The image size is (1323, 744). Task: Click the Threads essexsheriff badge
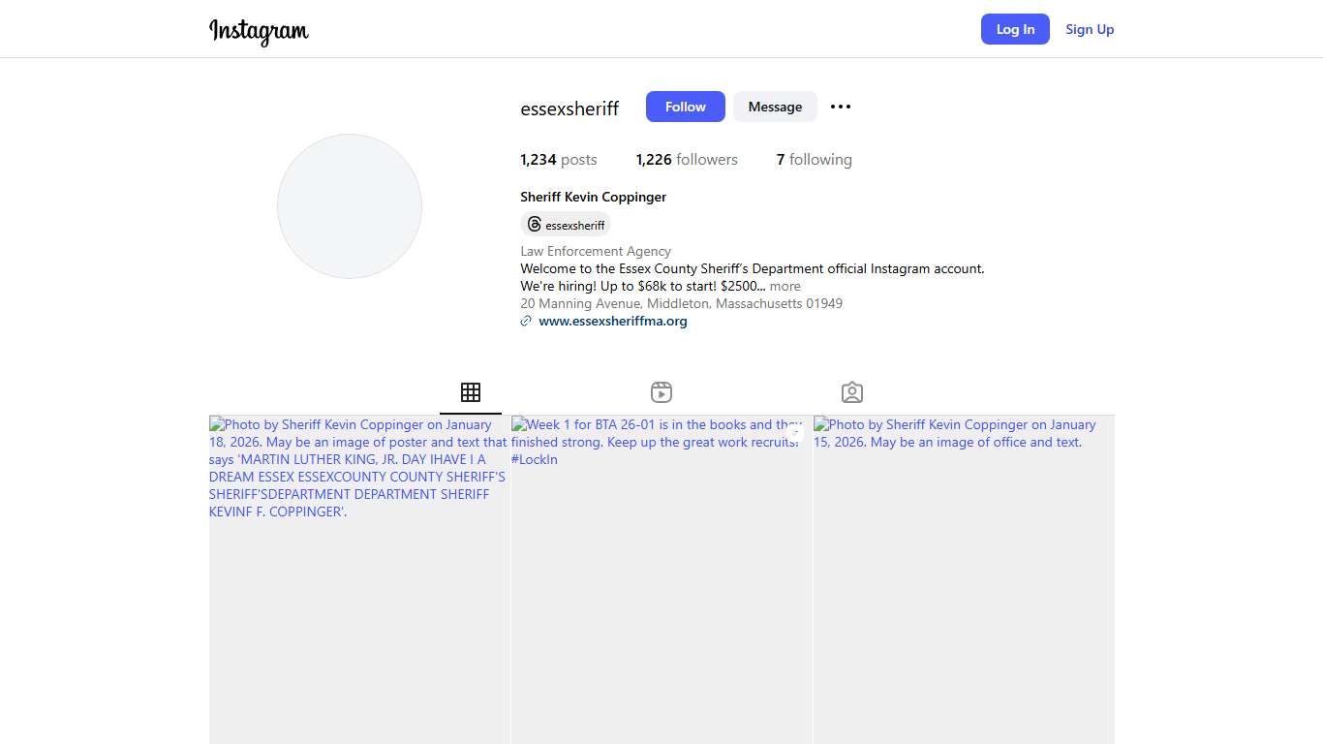pyautogui.click(x=566, y=225)
